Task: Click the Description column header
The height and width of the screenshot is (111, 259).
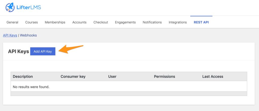Action: click(x=23, y=76)
